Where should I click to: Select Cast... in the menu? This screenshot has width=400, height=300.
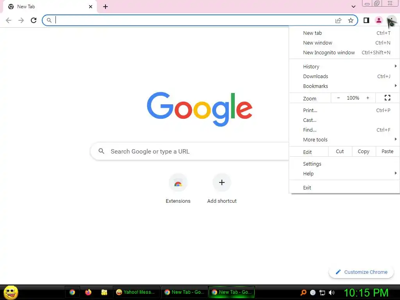pyautogui.click(x=345, y=120)
